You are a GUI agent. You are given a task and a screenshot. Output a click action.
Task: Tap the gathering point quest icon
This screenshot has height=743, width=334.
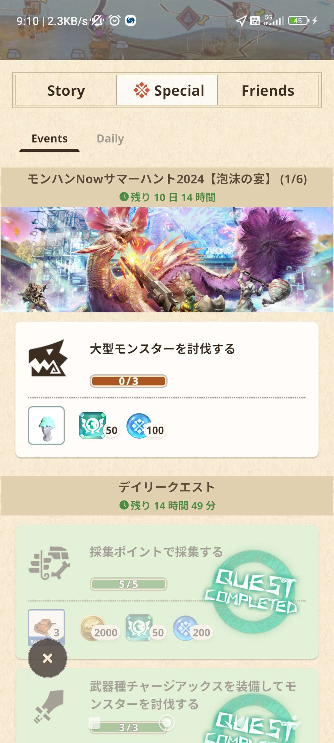click(49, 563)
